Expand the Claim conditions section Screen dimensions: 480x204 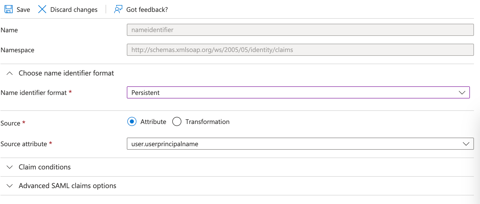click(x=45, y=167)
